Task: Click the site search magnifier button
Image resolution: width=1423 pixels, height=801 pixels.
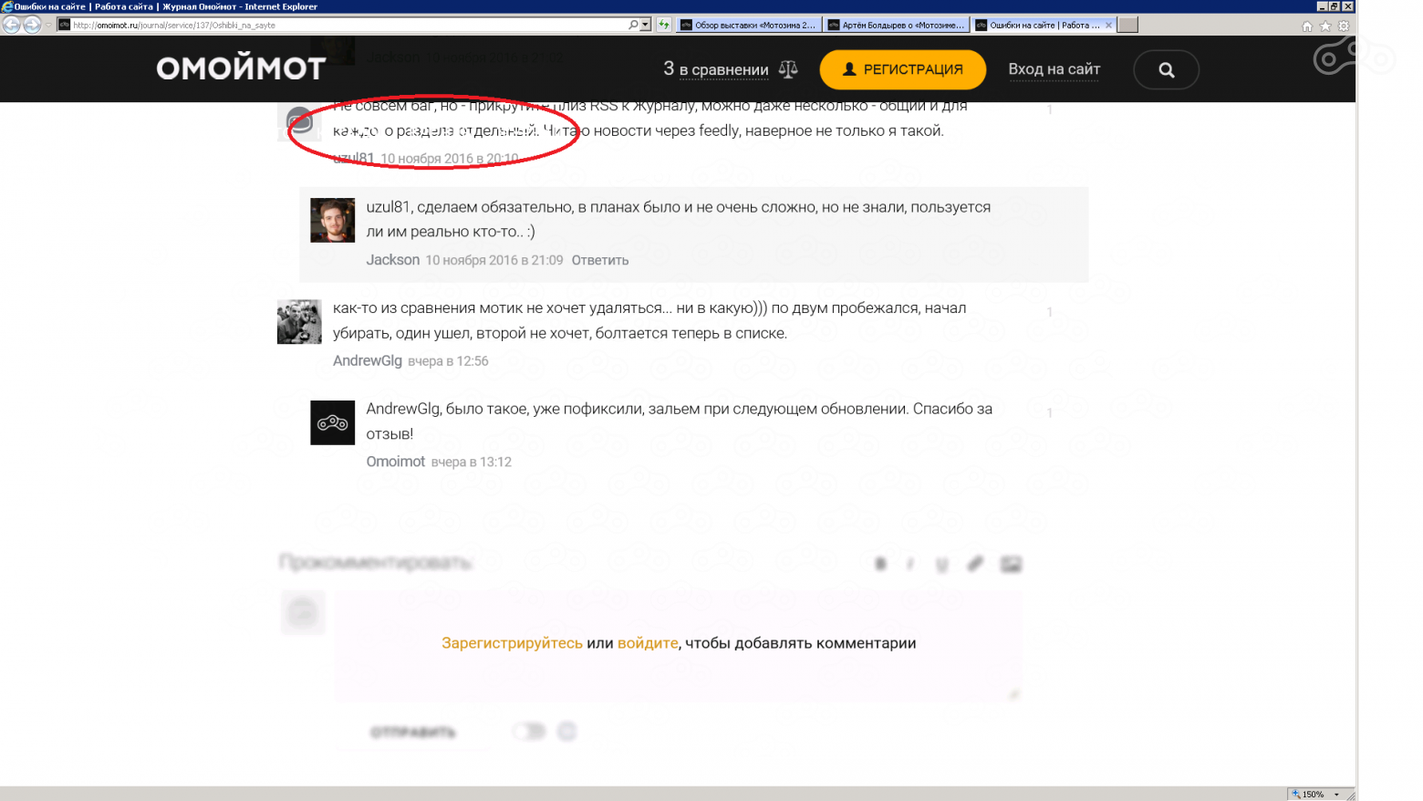Action: 1166,70
